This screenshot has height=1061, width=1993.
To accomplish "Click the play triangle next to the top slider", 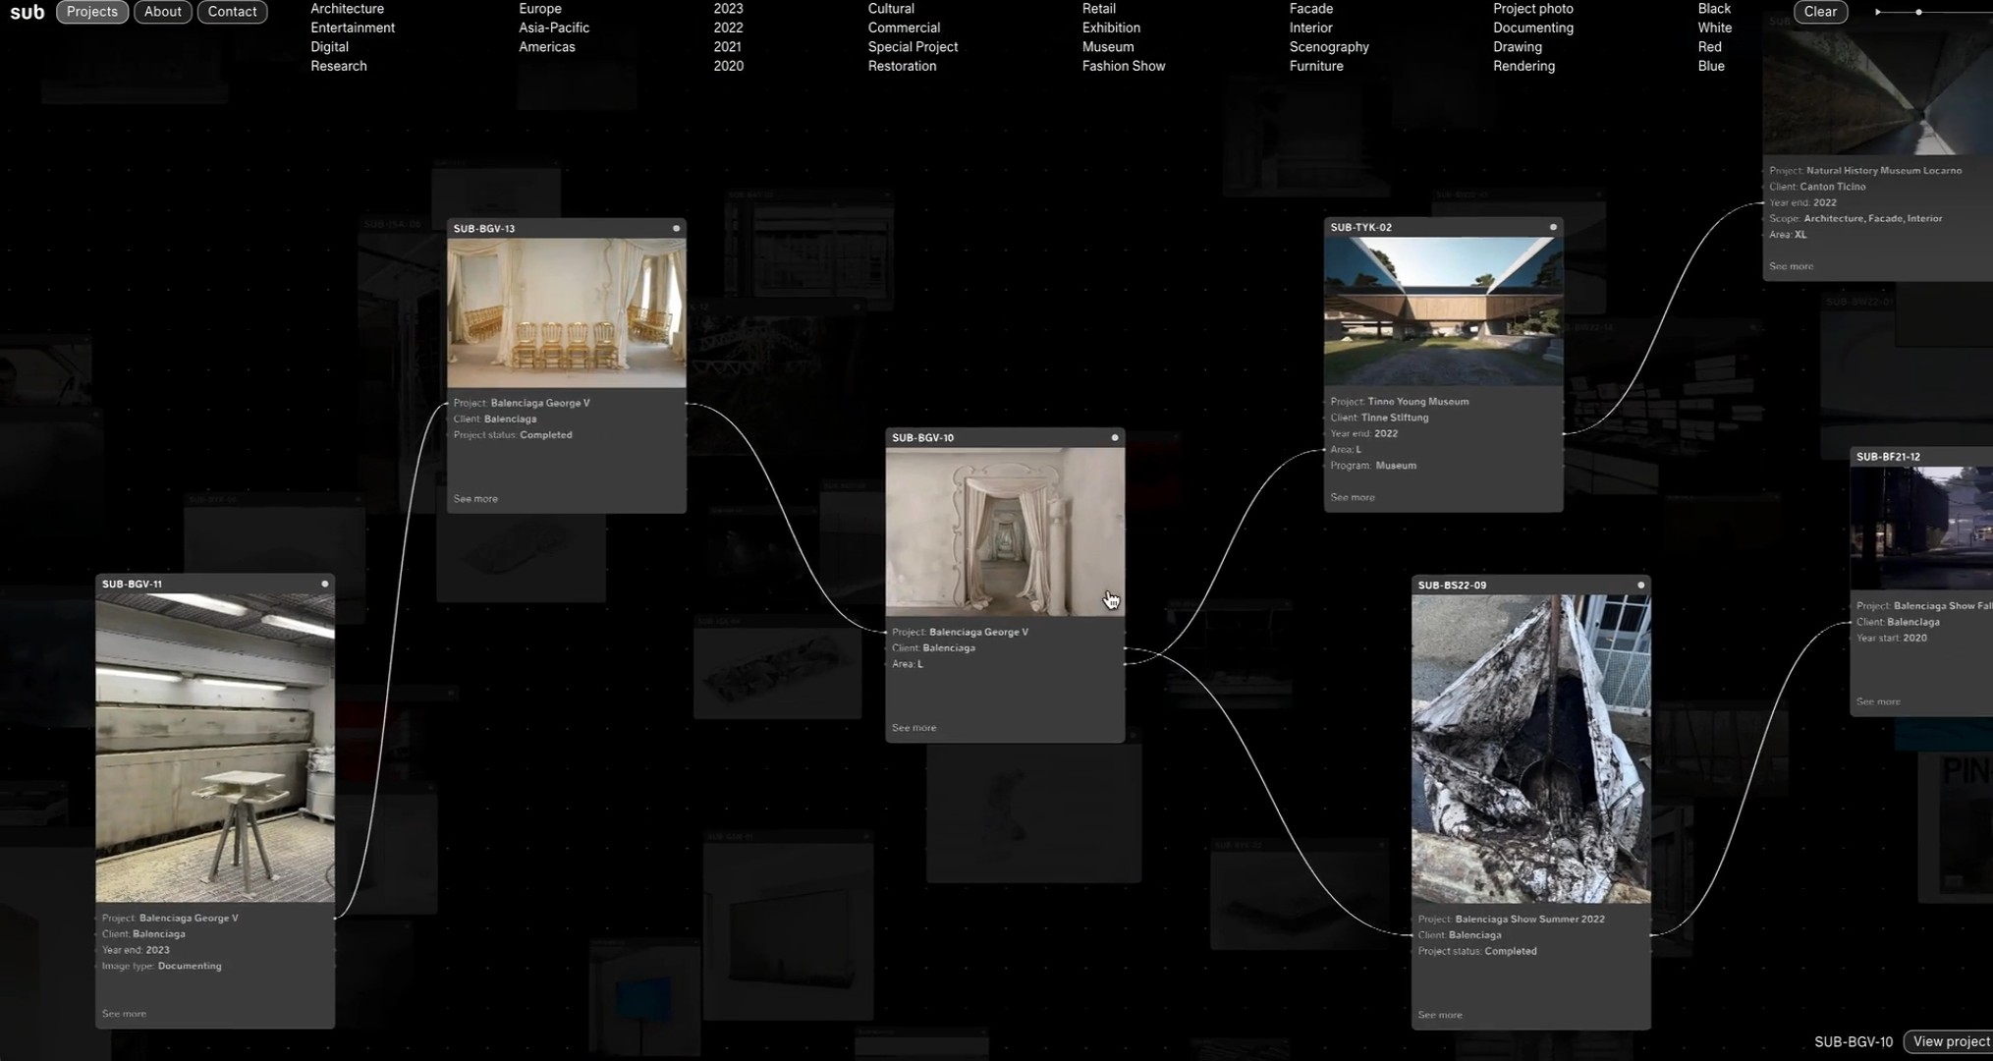I will coord(1877,12).
